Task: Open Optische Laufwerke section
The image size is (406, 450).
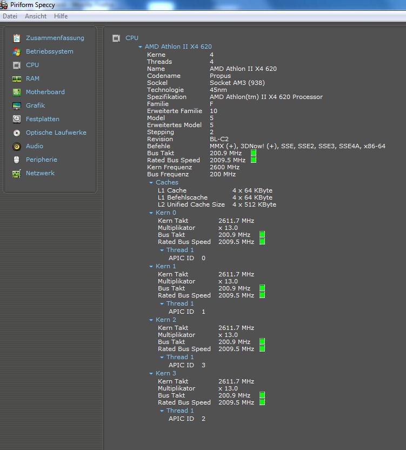Action: point(56,133)
